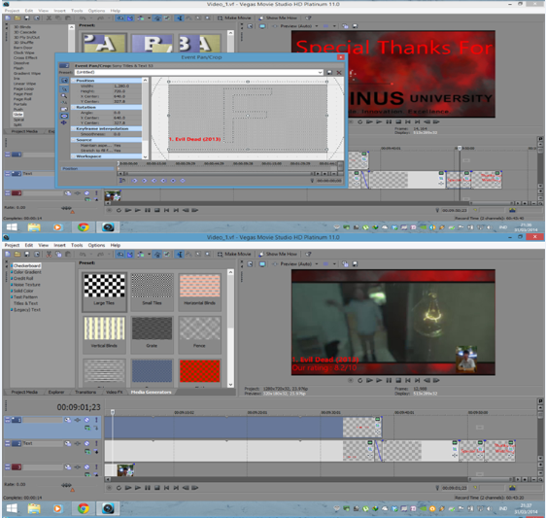Click Show Me How button in lower window

278,255
